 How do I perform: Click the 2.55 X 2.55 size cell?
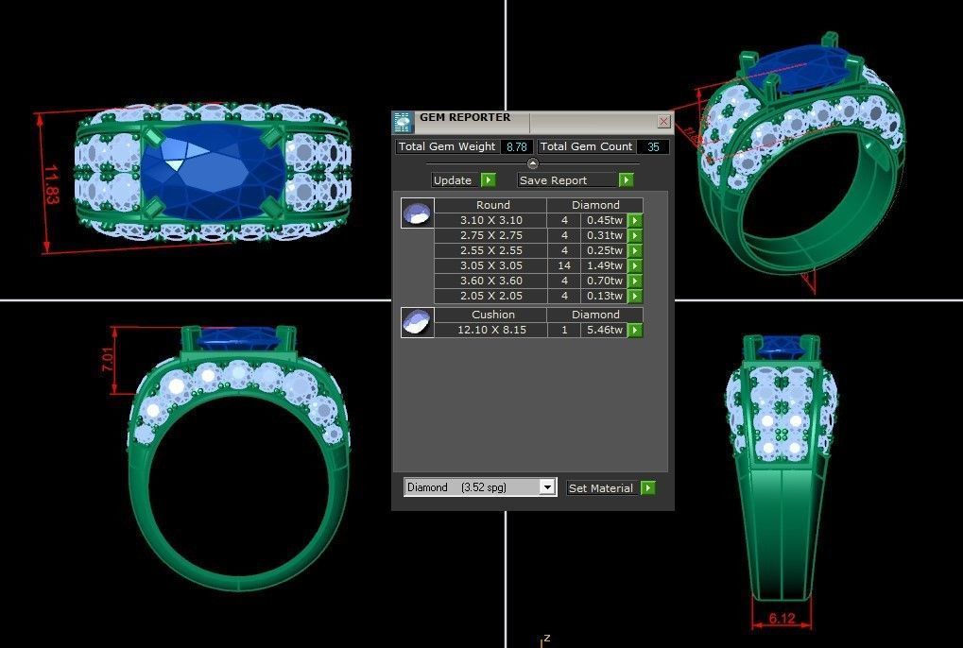pos(491,250)
